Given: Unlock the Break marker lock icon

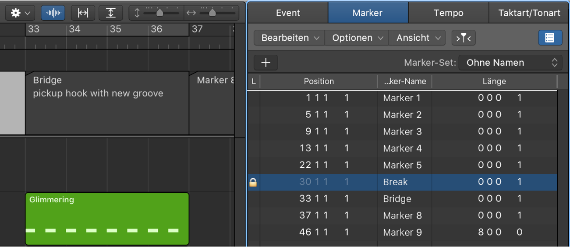Looking at the screenshot, I should pos(253,182).
